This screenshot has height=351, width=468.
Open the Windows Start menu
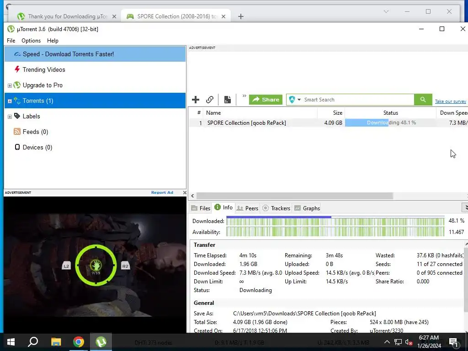tap(11, 342)
